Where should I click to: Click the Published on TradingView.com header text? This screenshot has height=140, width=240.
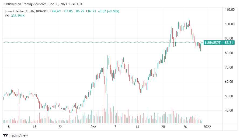pyautogui.click(x=43, y=4)
